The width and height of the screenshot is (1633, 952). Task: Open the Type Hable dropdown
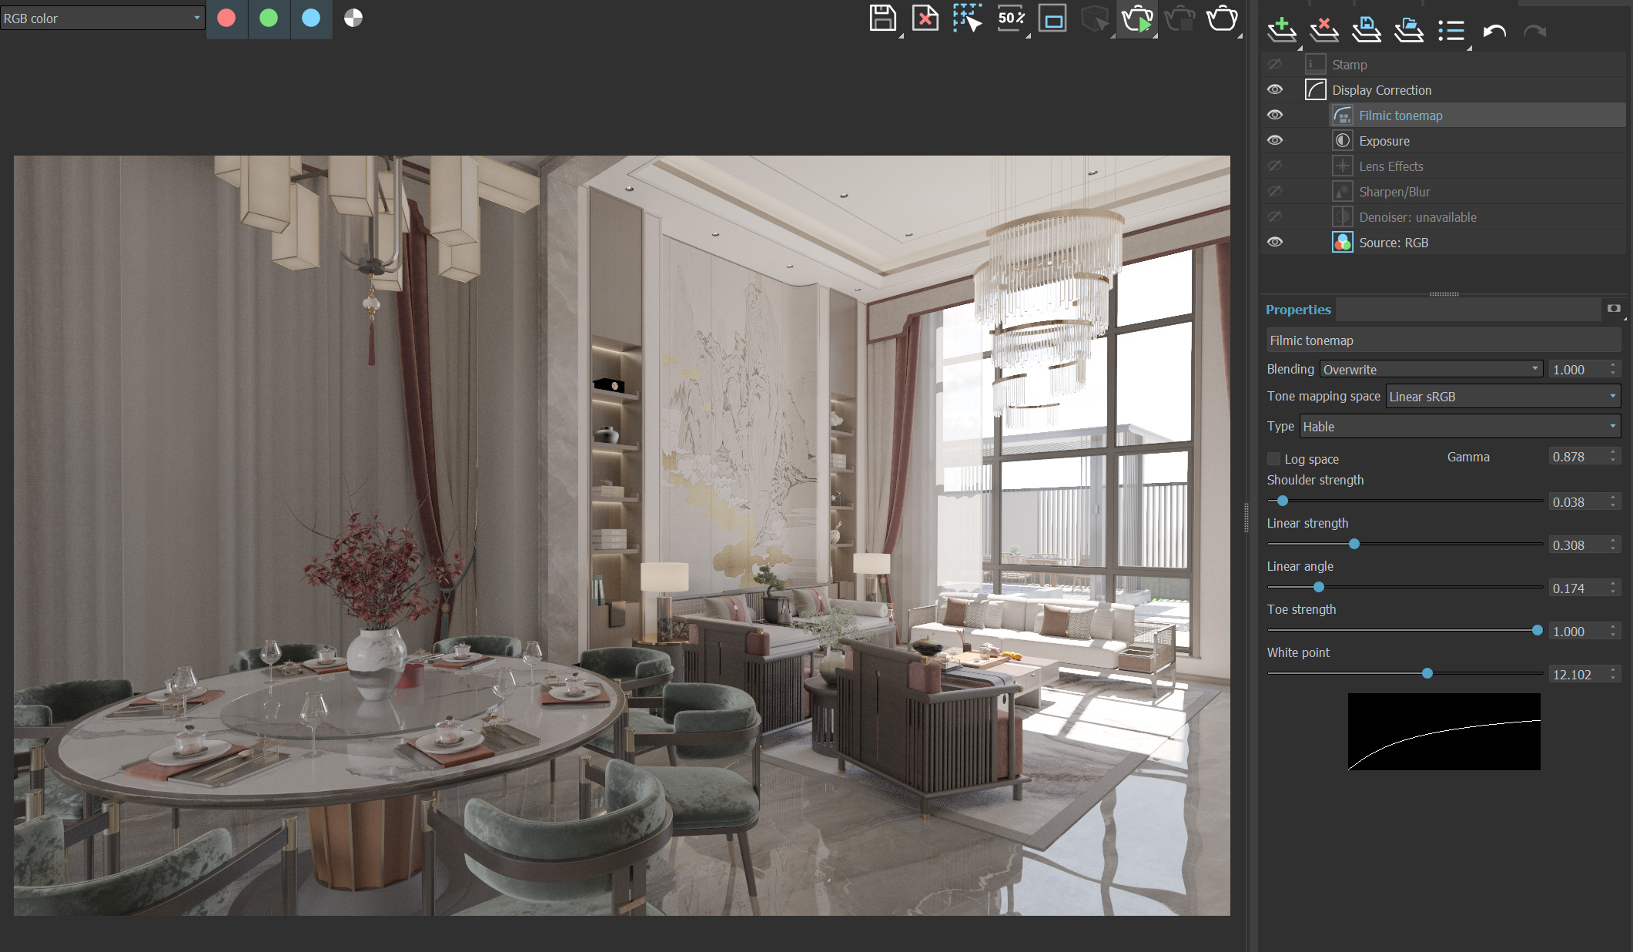(1460, 427)
